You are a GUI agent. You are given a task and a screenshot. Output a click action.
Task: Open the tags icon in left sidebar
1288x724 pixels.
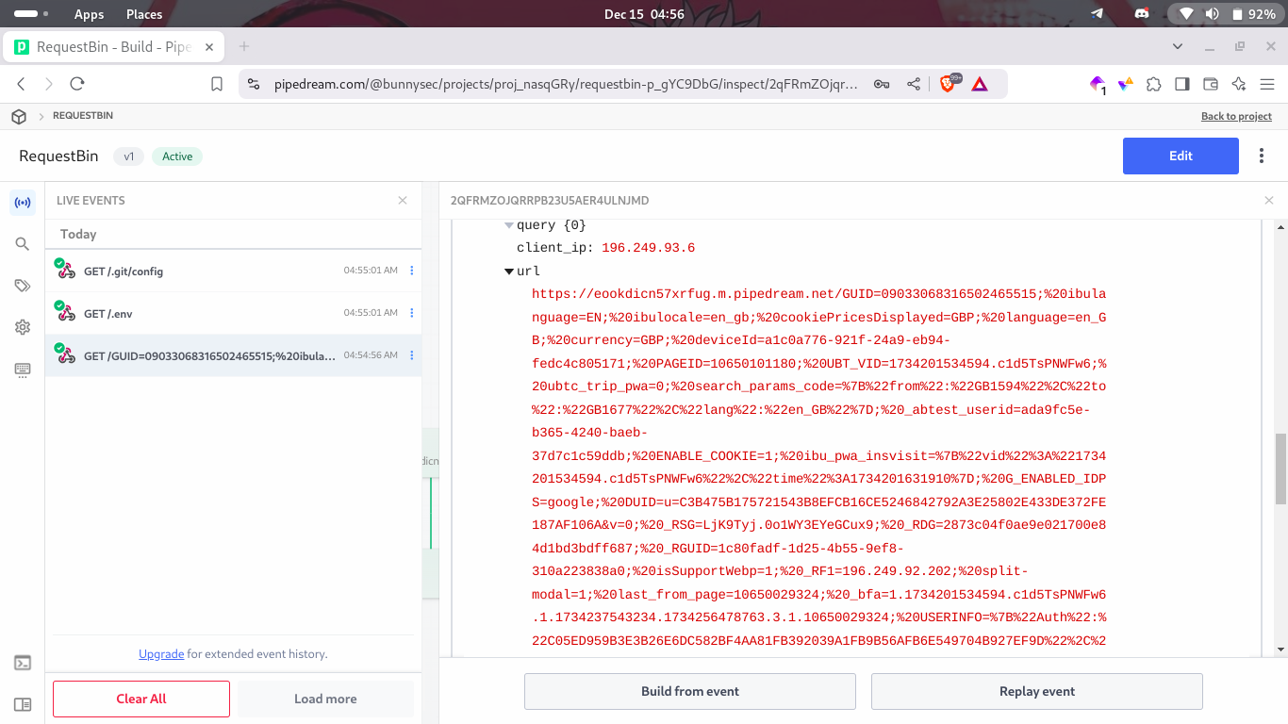[x=23, y=286]
